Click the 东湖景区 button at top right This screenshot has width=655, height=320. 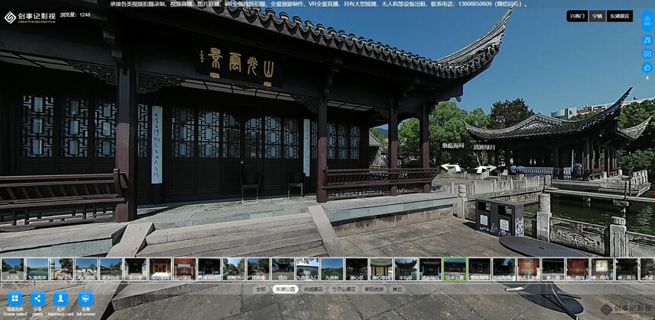pos(619,16)
